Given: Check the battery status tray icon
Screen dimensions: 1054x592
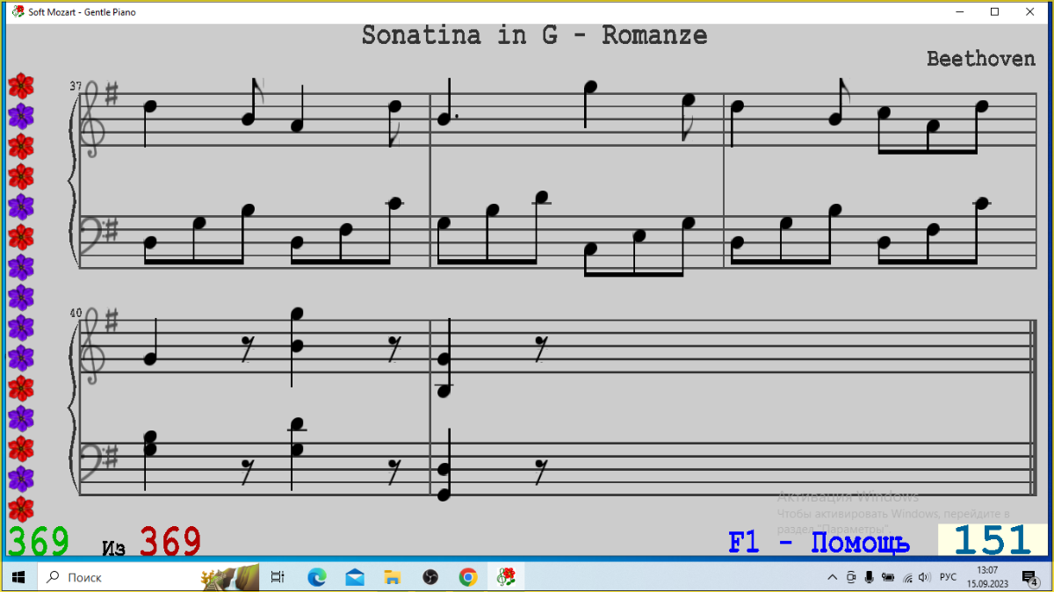Looking at the screenshot, I should pos(887,577).
